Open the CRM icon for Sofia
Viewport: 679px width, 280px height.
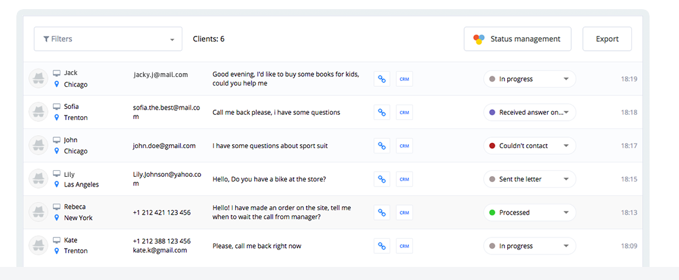pyautogui.click(x=404, y=112)
